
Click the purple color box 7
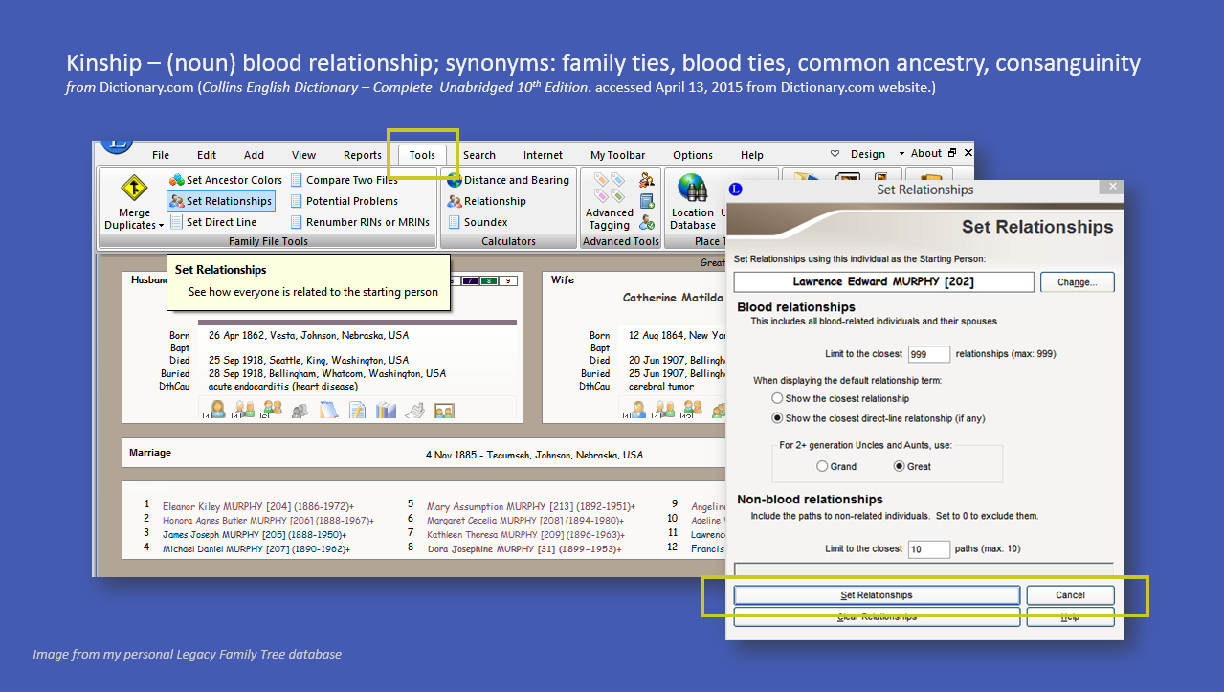tap(469, 280)
